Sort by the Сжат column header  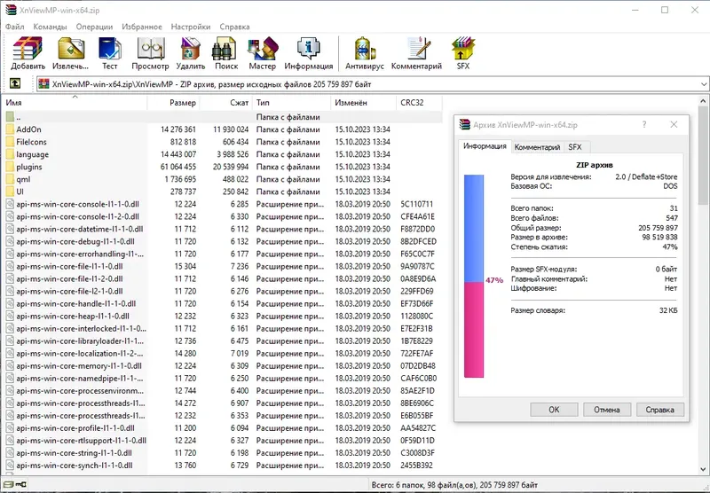pos(226,103)
